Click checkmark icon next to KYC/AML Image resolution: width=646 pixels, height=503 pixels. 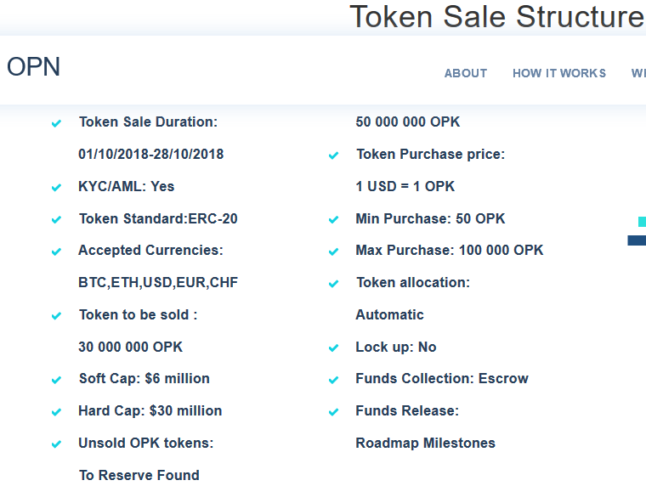point(57,188)
